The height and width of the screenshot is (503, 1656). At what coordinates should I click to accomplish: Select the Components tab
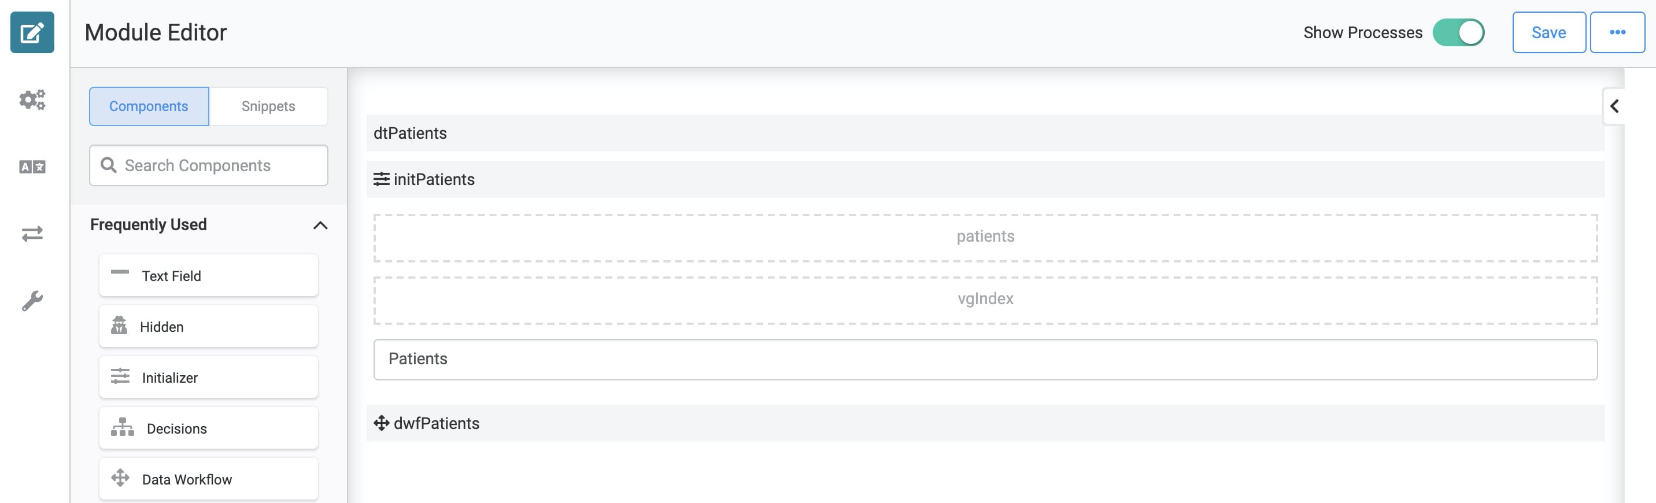coord(149,106)
